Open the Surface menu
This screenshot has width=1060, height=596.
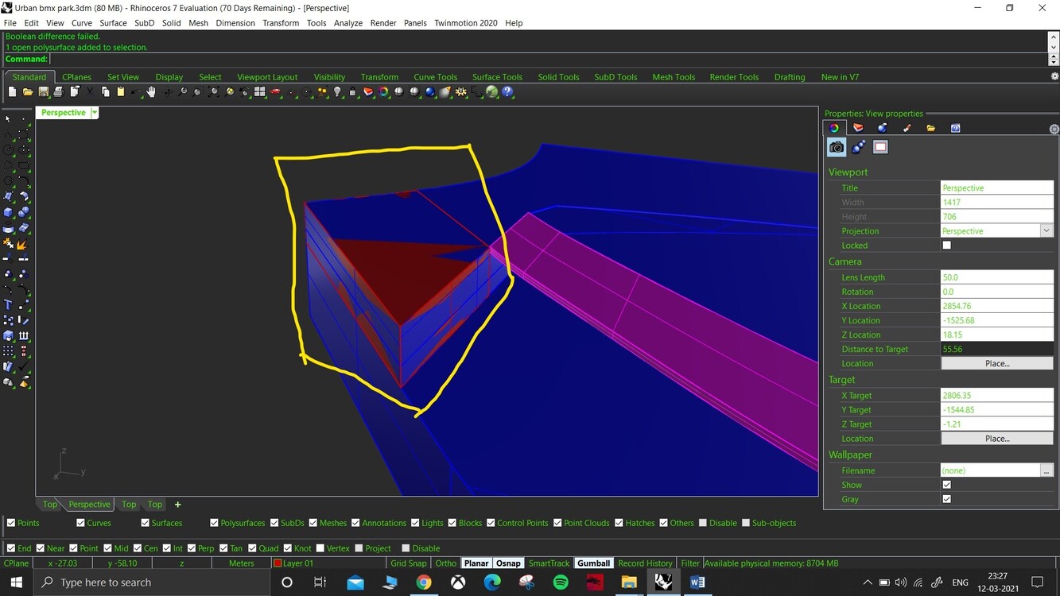coord(113,23)
